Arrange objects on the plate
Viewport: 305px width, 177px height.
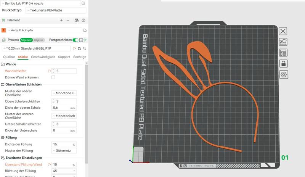(283, 53)
